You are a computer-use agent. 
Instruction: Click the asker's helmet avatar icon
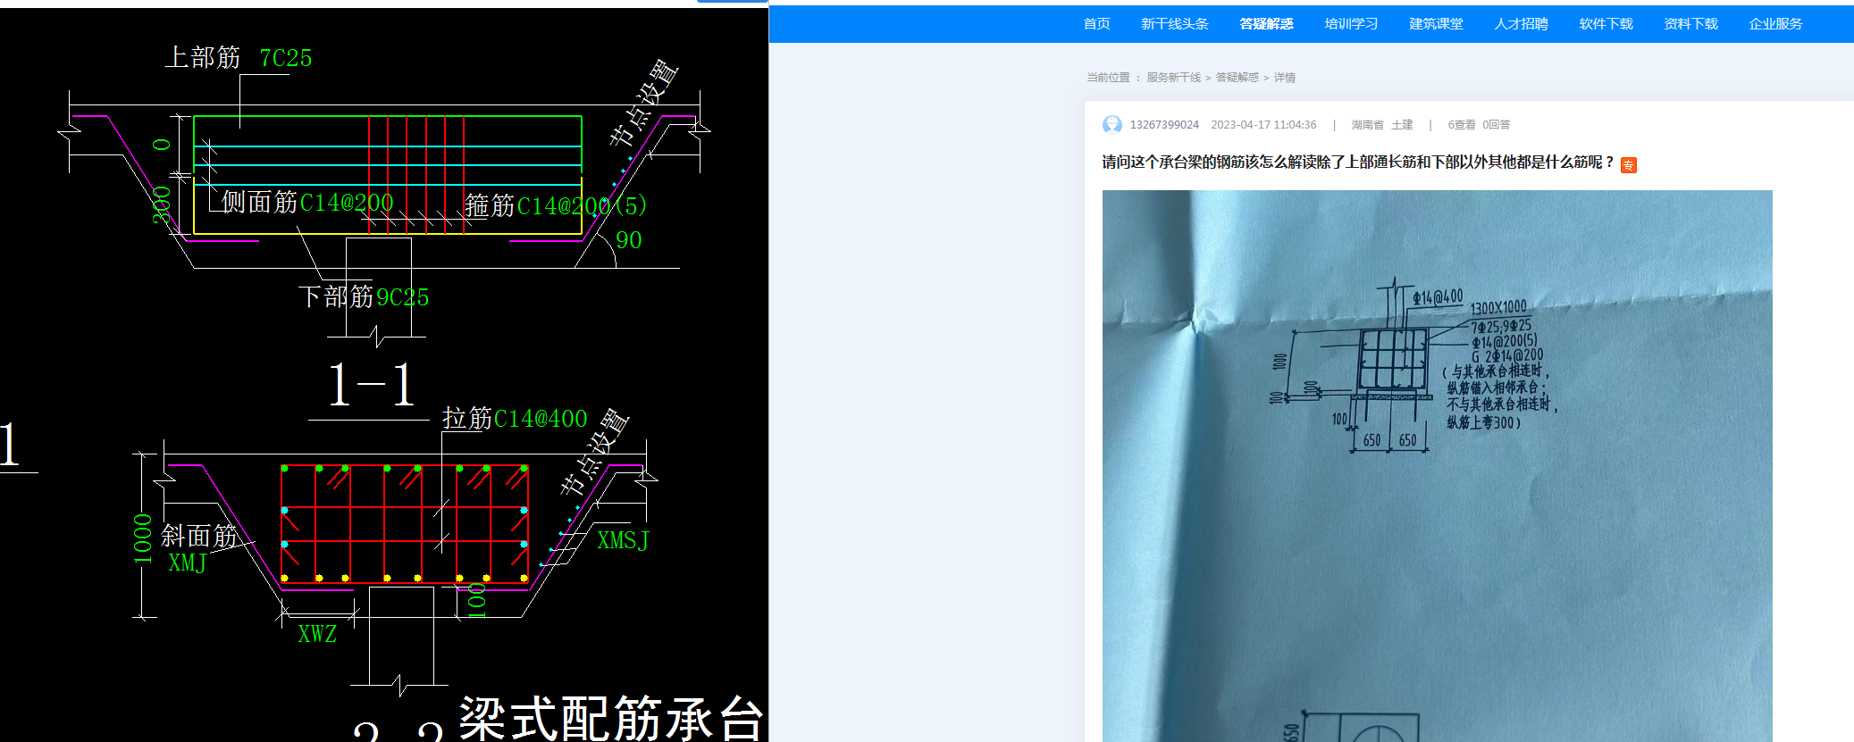[1112, 124]
